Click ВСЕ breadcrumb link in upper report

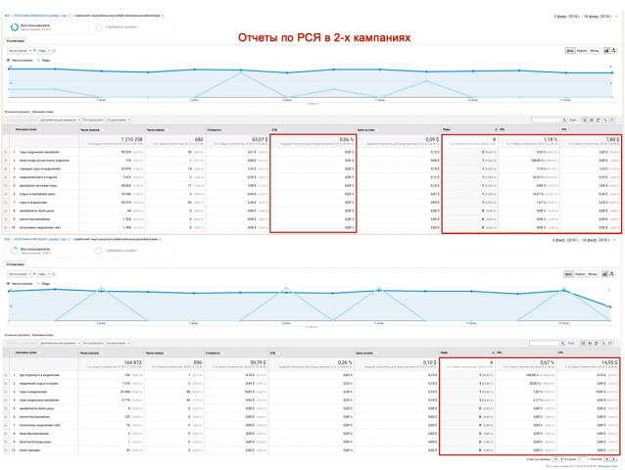(x=7, y=16)
